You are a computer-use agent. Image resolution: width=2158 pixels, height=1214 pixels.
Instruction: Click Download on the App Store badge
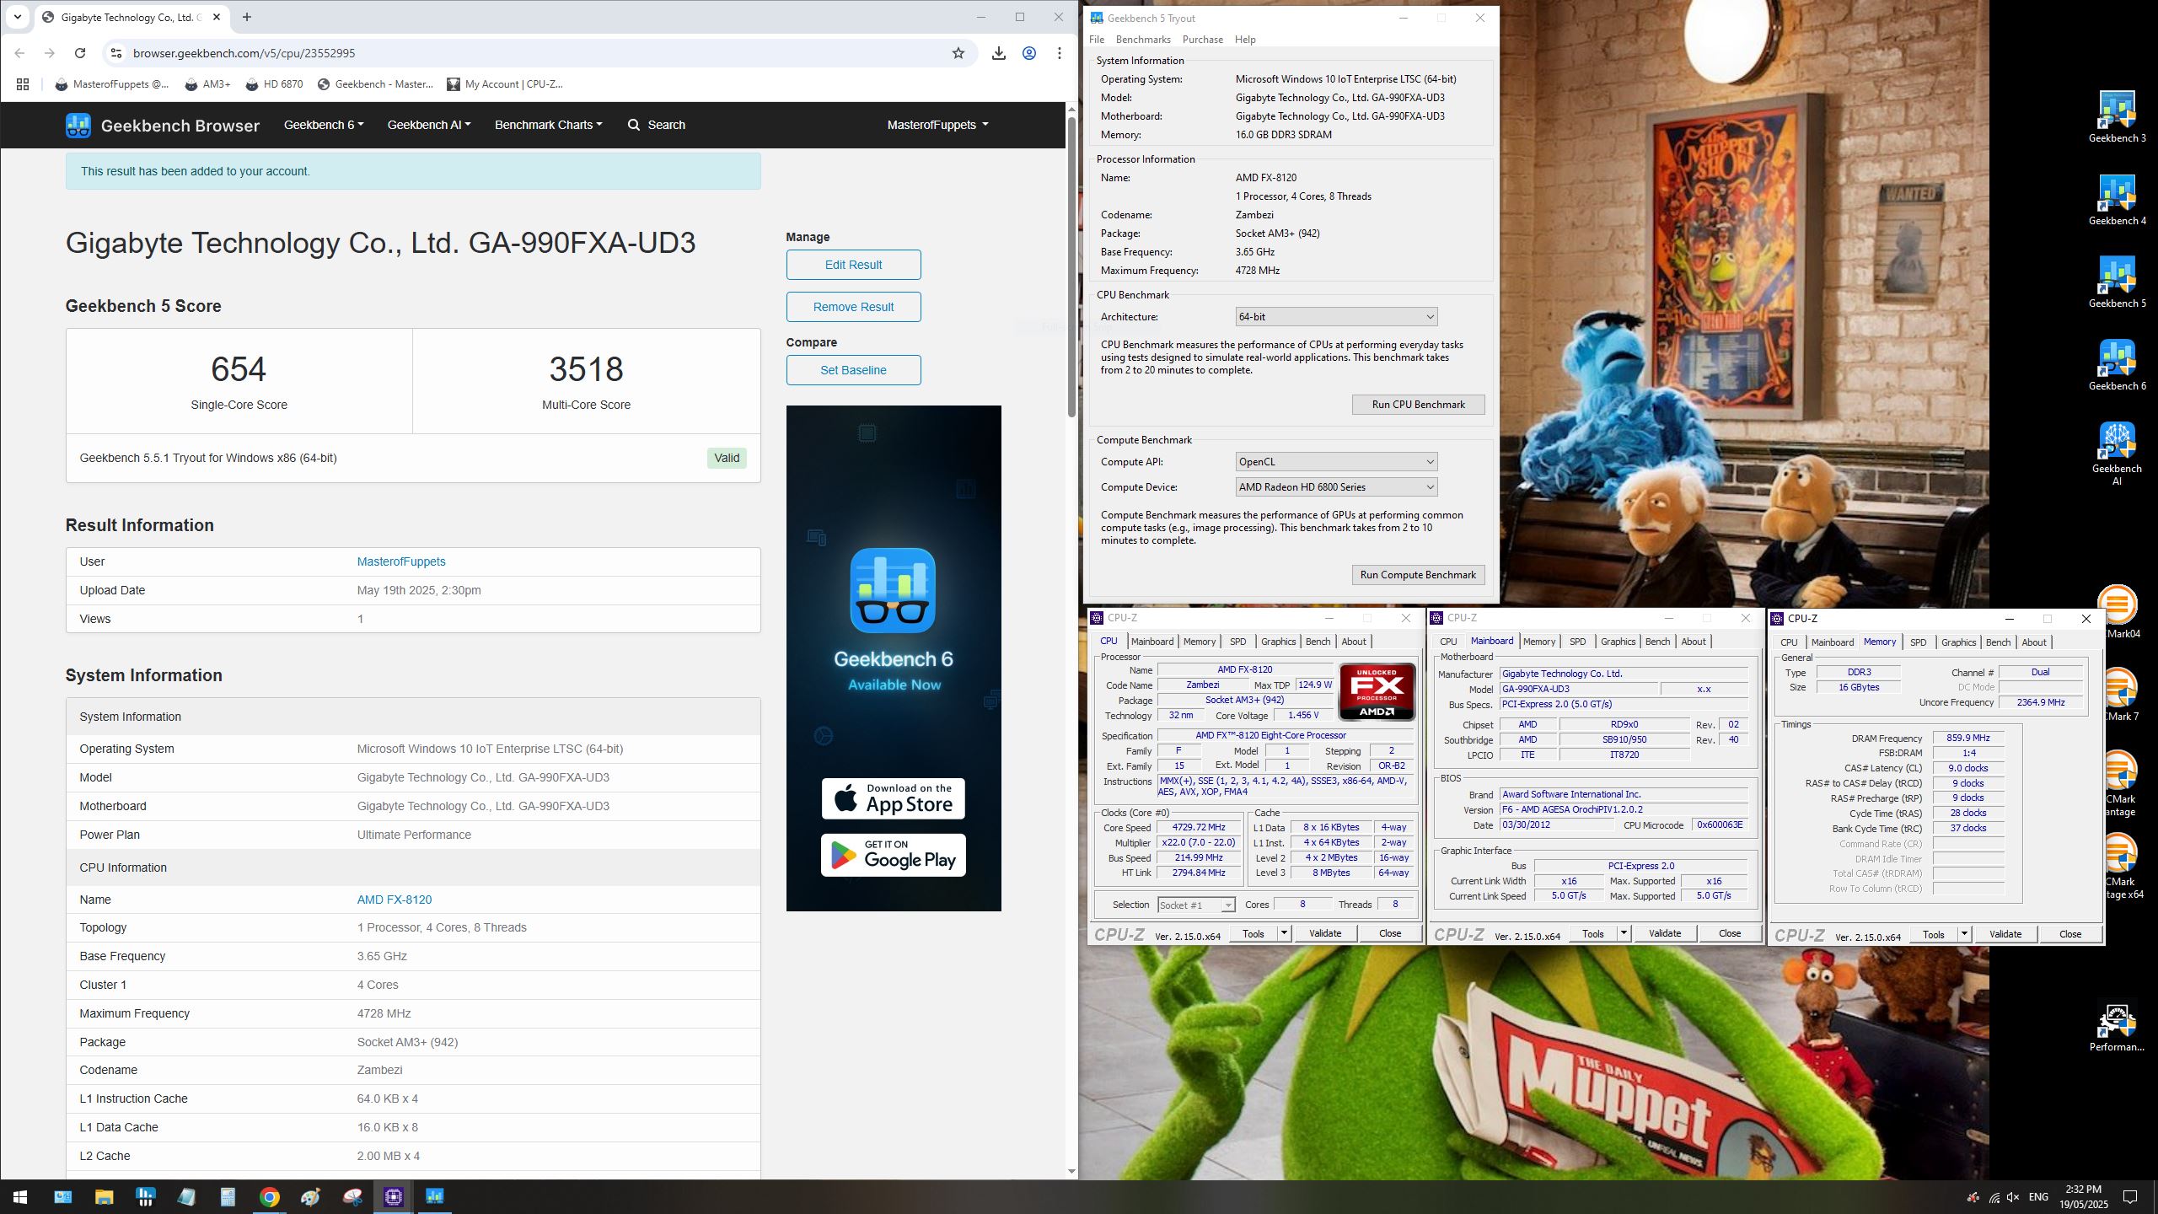pos(893,798)
